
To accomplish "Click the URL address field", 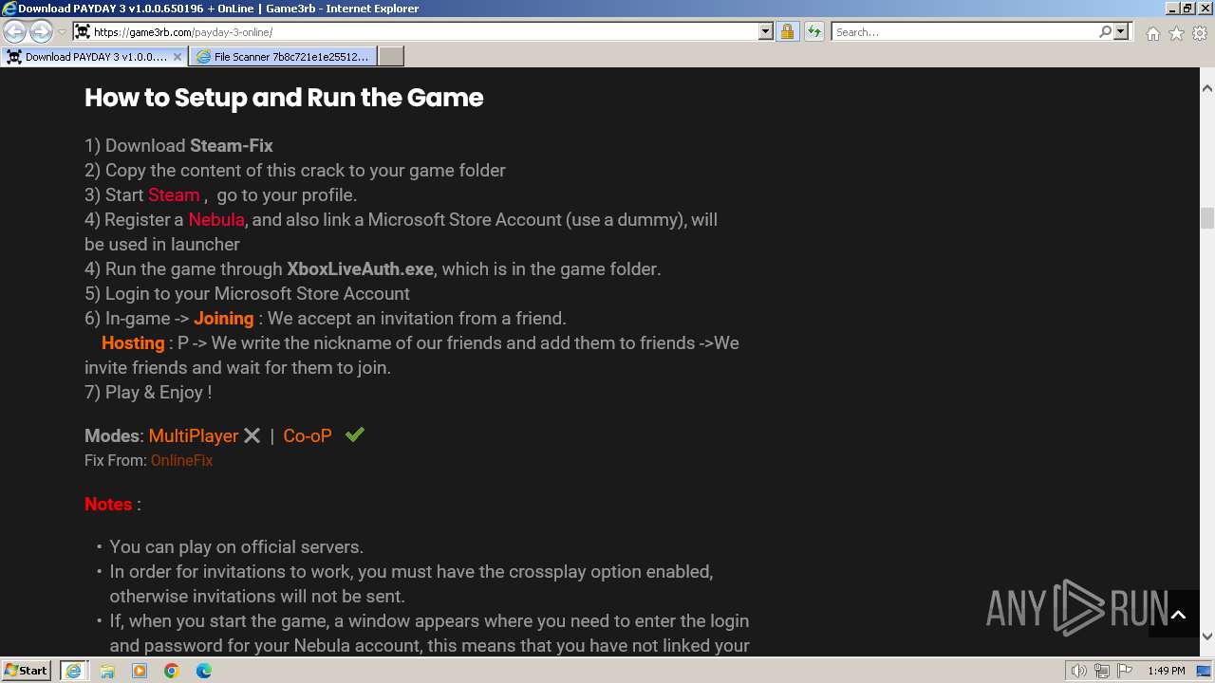I will point(424,32).
